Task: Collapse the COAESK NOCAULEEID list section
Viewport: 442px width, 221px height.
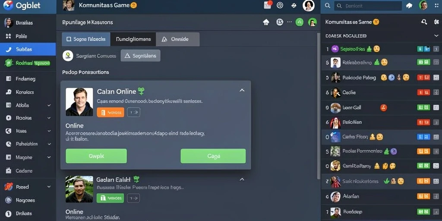Action: tap(436, 36)
